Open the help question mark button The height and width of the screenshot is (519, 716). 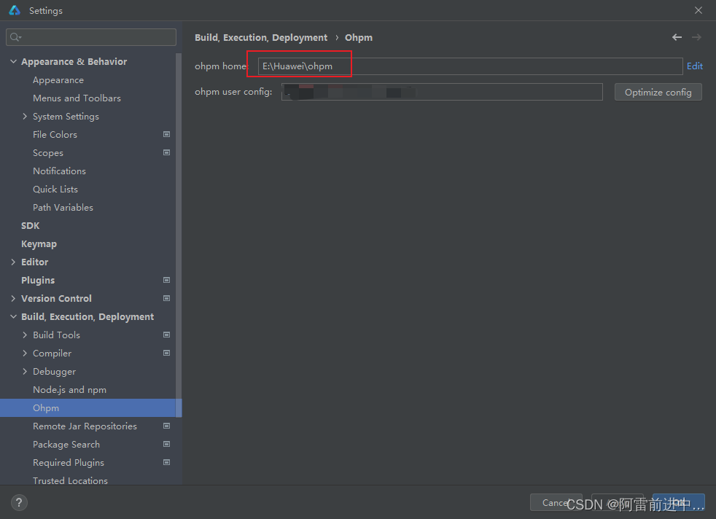point(19,502)
